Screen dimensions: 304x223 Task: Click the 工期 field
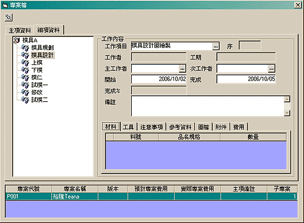(246, 57)
